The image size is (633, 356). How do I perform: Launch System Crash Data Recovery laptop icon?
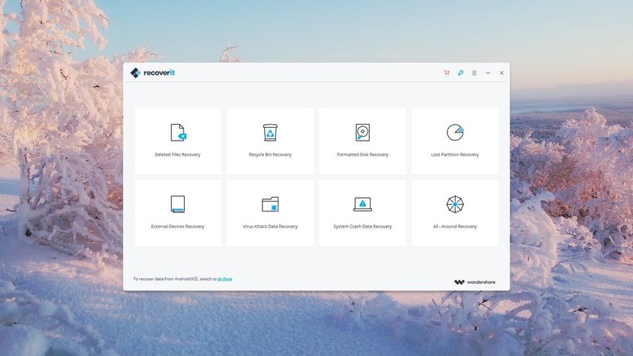(x=362, y=204)
